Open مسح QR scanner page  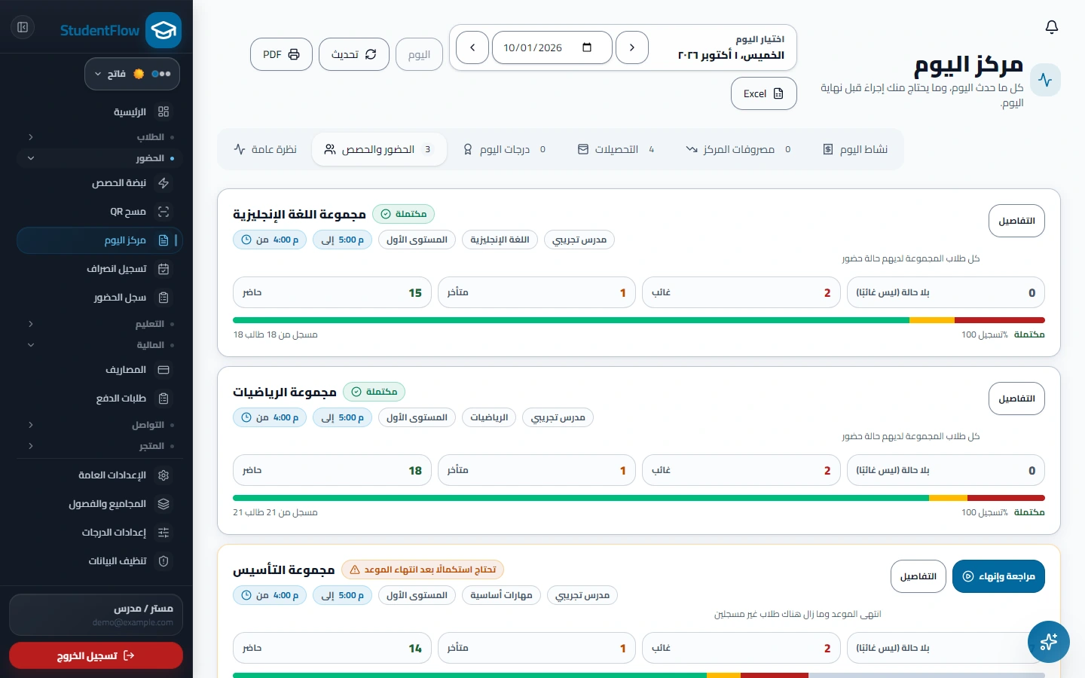[x=99, y=212]
